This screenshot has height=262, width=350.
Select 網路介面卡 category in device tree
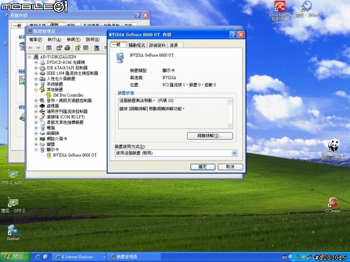point(57,139)
